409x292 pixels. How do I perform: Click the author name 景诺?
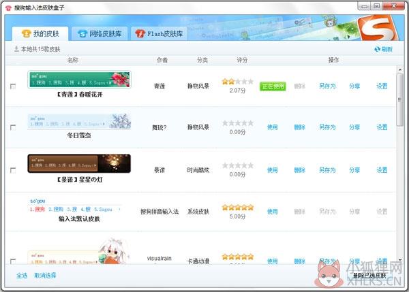[x=160, y=170]
